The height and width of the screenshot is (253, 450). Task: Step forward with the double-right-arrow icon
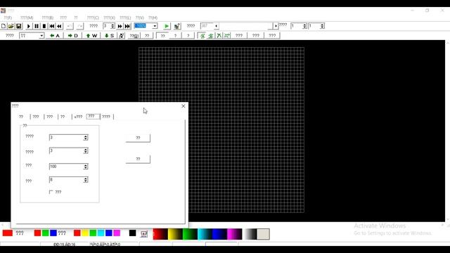tap(120, 26)
